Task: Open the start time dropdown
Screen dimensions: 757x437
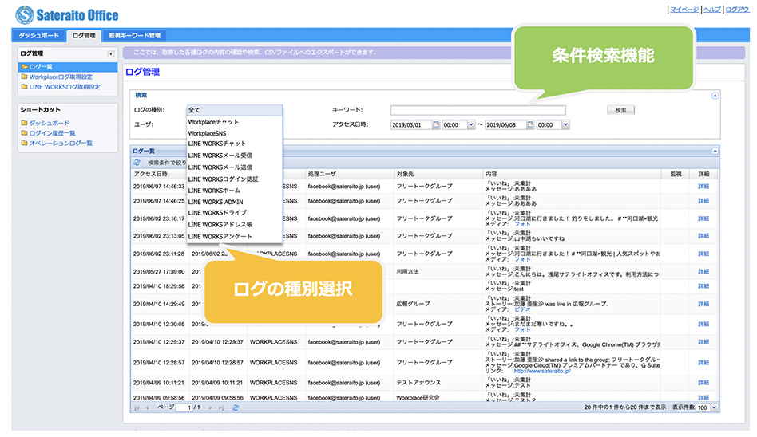Action: tap(470, 124)
